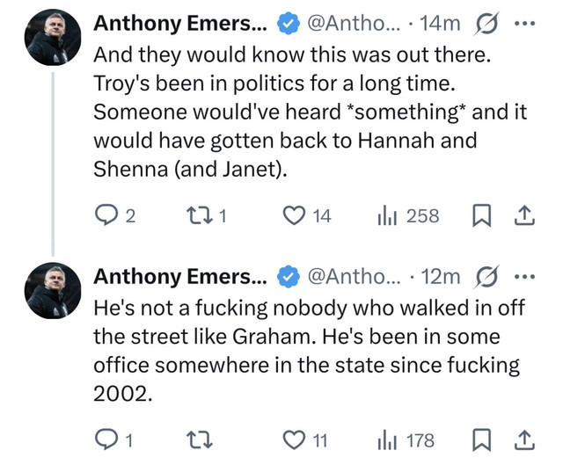Open @Antho... handle on second tweet
This screenshot has width=563, height=465.
[x=354, y=277]
